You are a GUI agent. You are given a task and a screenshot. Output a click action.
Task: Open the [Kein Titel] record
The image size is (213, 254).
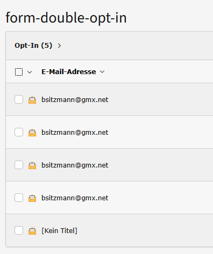tap(59, 230)
